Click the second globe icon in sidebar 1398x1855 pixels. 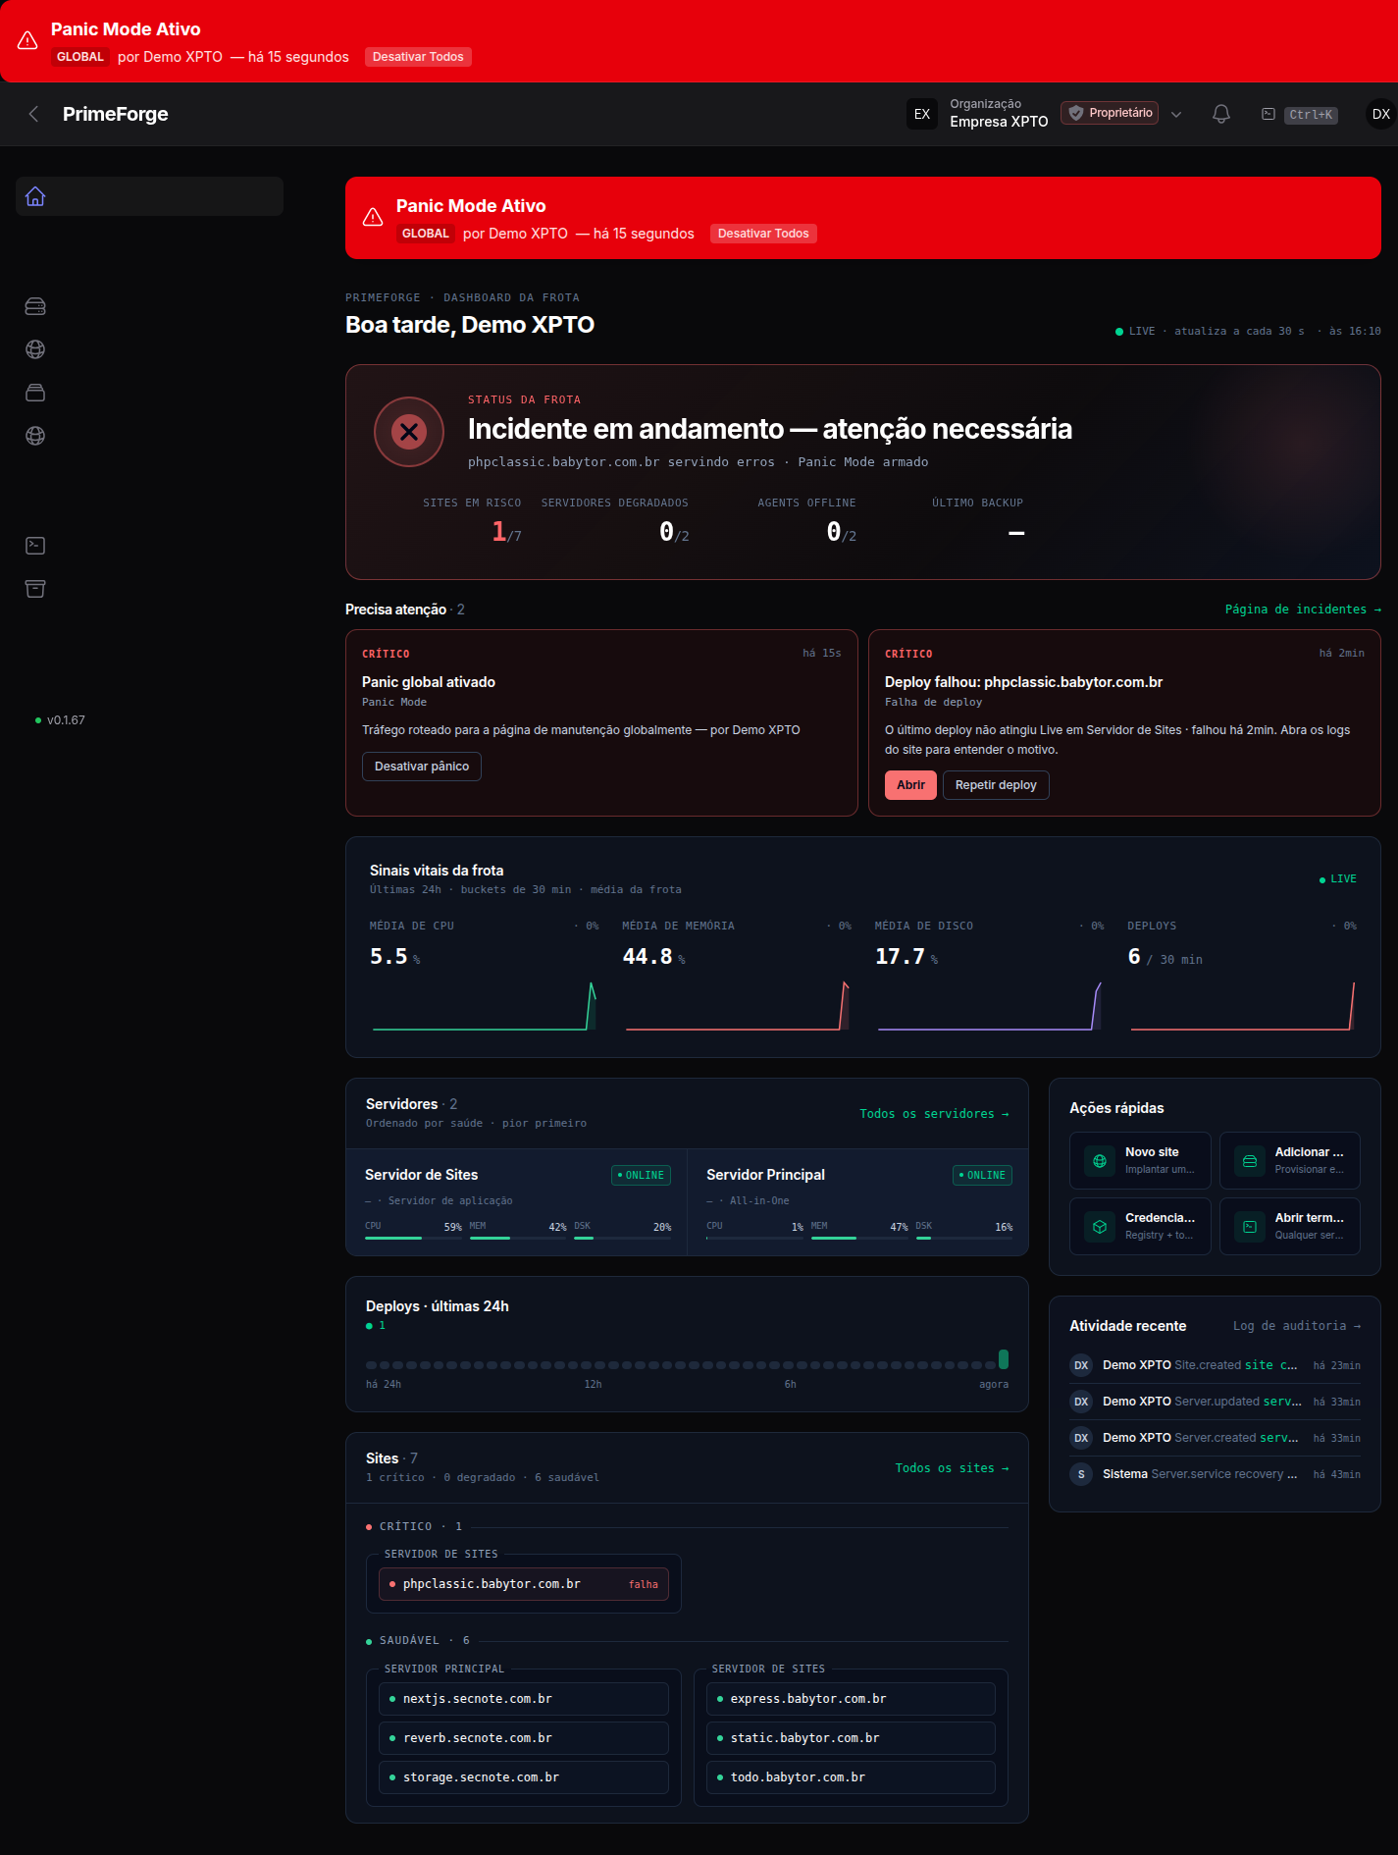click(x=35, y=436)
